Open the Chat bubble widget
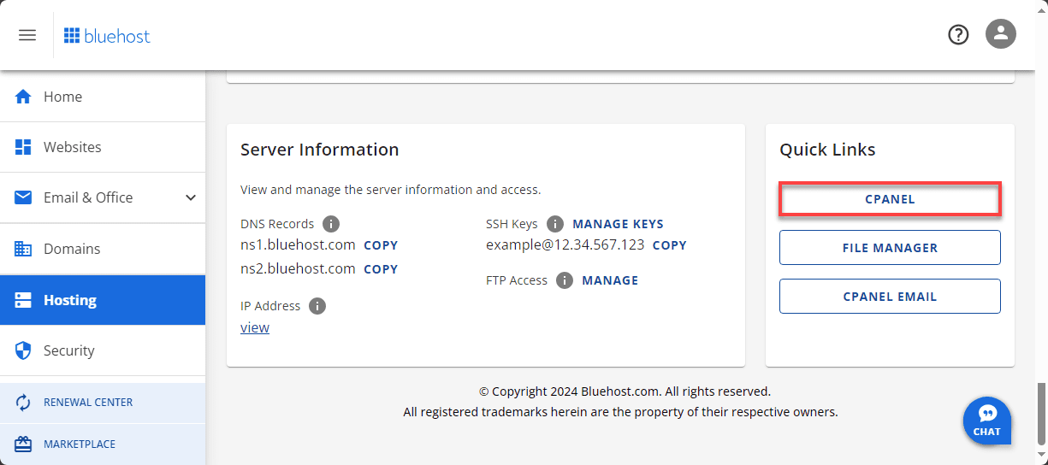The width and height of the screenshot is (1048, 465). pyautogui.click(x=987, y=421)
